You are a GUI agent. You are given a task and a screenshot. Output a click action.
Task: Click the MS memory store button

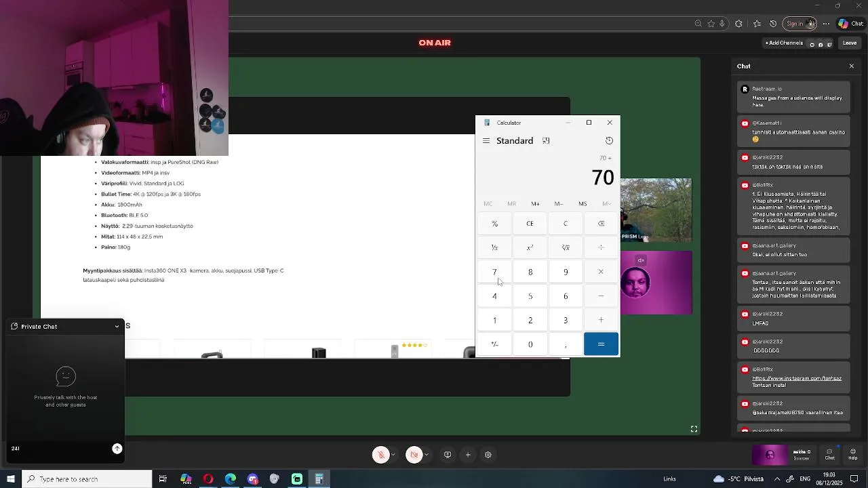(583, 204)
